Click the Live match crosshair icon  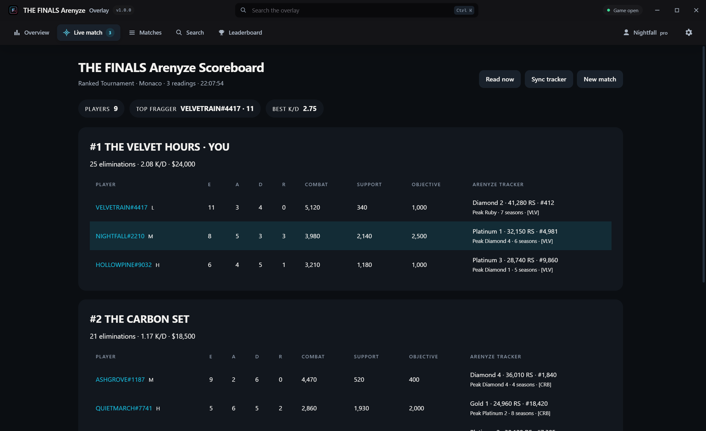[x=66, y=32]
